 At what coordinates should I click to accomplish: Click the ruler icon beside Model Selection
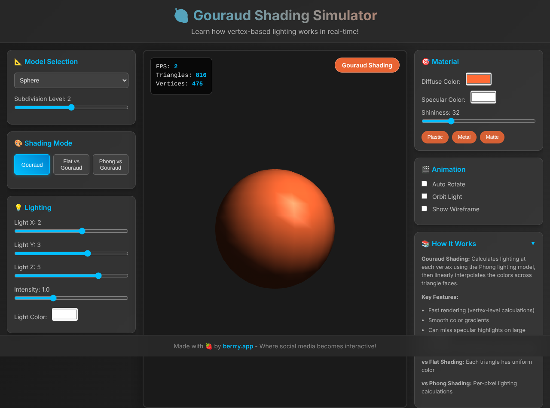(x=18, y=61)
